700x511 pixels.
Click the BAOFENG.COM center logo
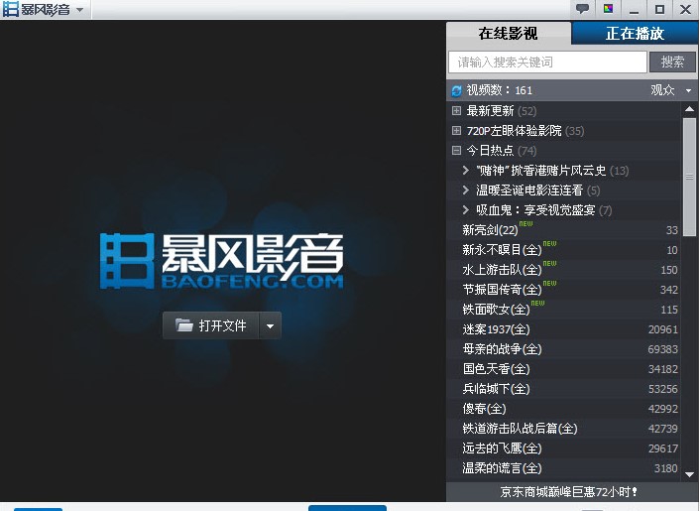click(221, 261)
